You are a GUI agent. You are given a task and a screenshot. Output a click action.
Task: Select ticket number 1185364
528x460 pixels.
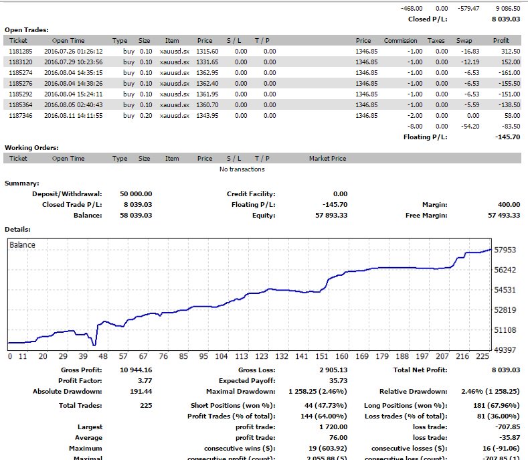click(x=21, y=105)
